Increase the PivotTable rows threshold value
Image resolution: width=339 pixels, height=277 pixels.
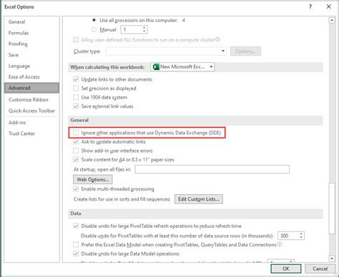[x=301, y=234]
